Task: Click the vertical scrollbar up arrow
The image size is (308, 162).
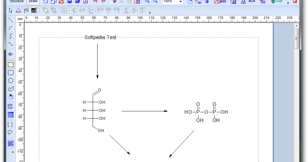Action: coord(297,26)
